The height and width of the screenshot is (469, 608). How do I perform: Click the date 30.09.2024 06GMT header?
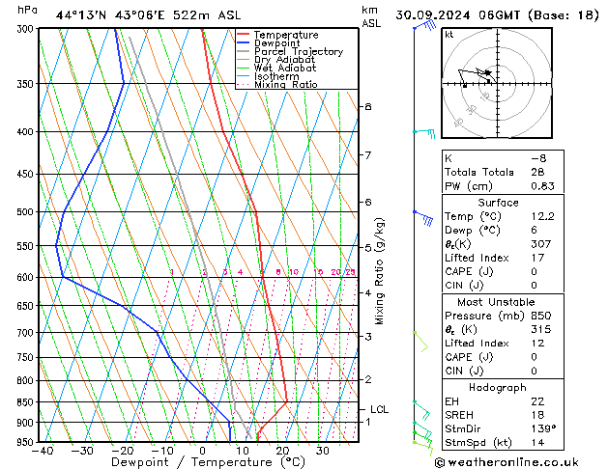tap(457, 15)
